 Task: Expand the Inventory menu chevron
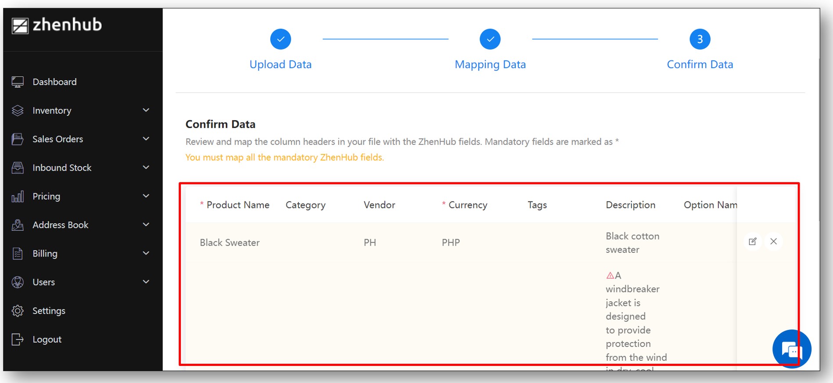[146, 110]
